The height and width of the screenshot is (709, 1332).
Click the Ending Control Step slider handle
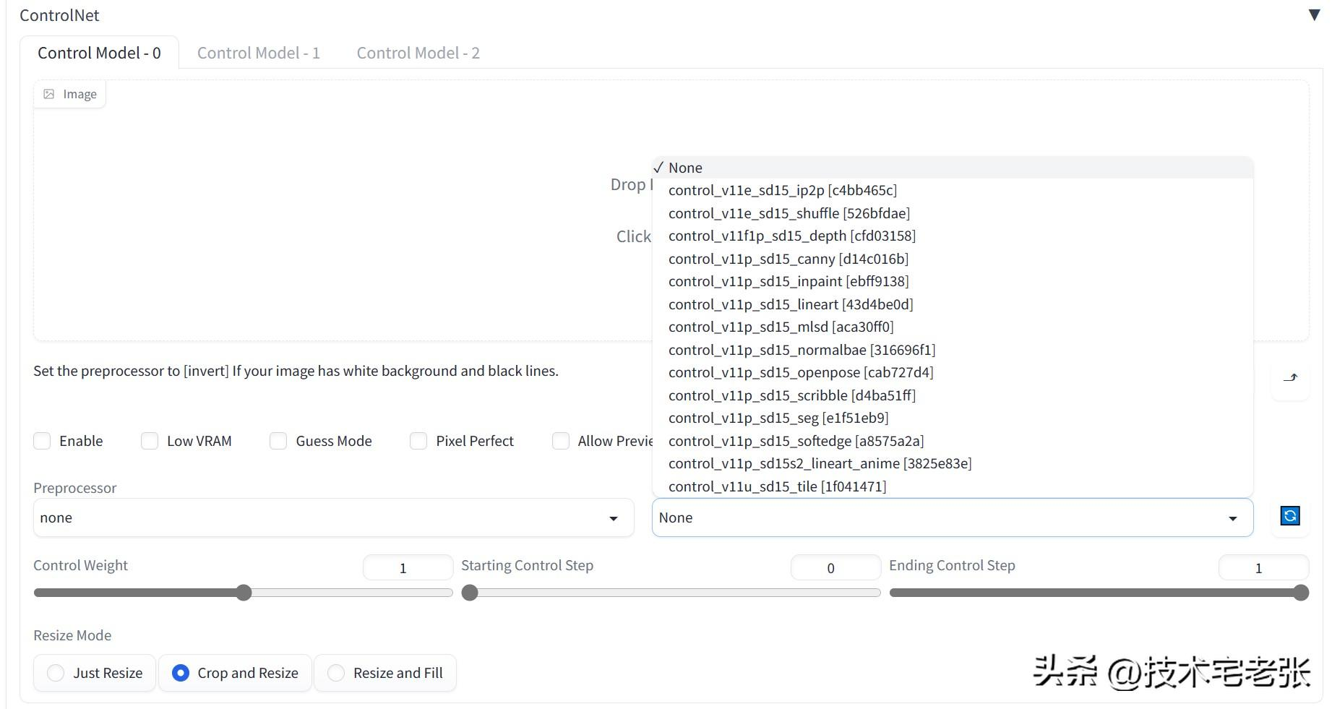point(1301,593)
